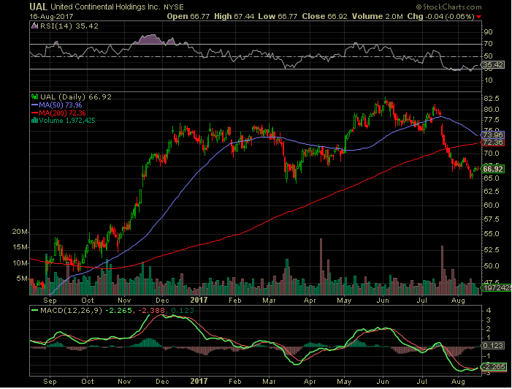512x389 pixels.
Task: Click the Chg -0.04 (-0.06%) value
Action: (441, 16)
